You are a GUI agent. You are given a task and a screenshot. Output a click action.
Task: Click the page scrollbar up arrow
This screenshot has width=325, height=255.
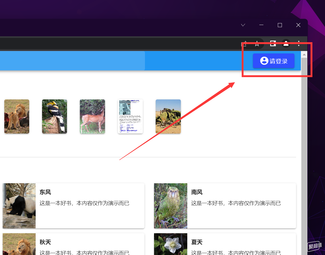coord(304,55)
